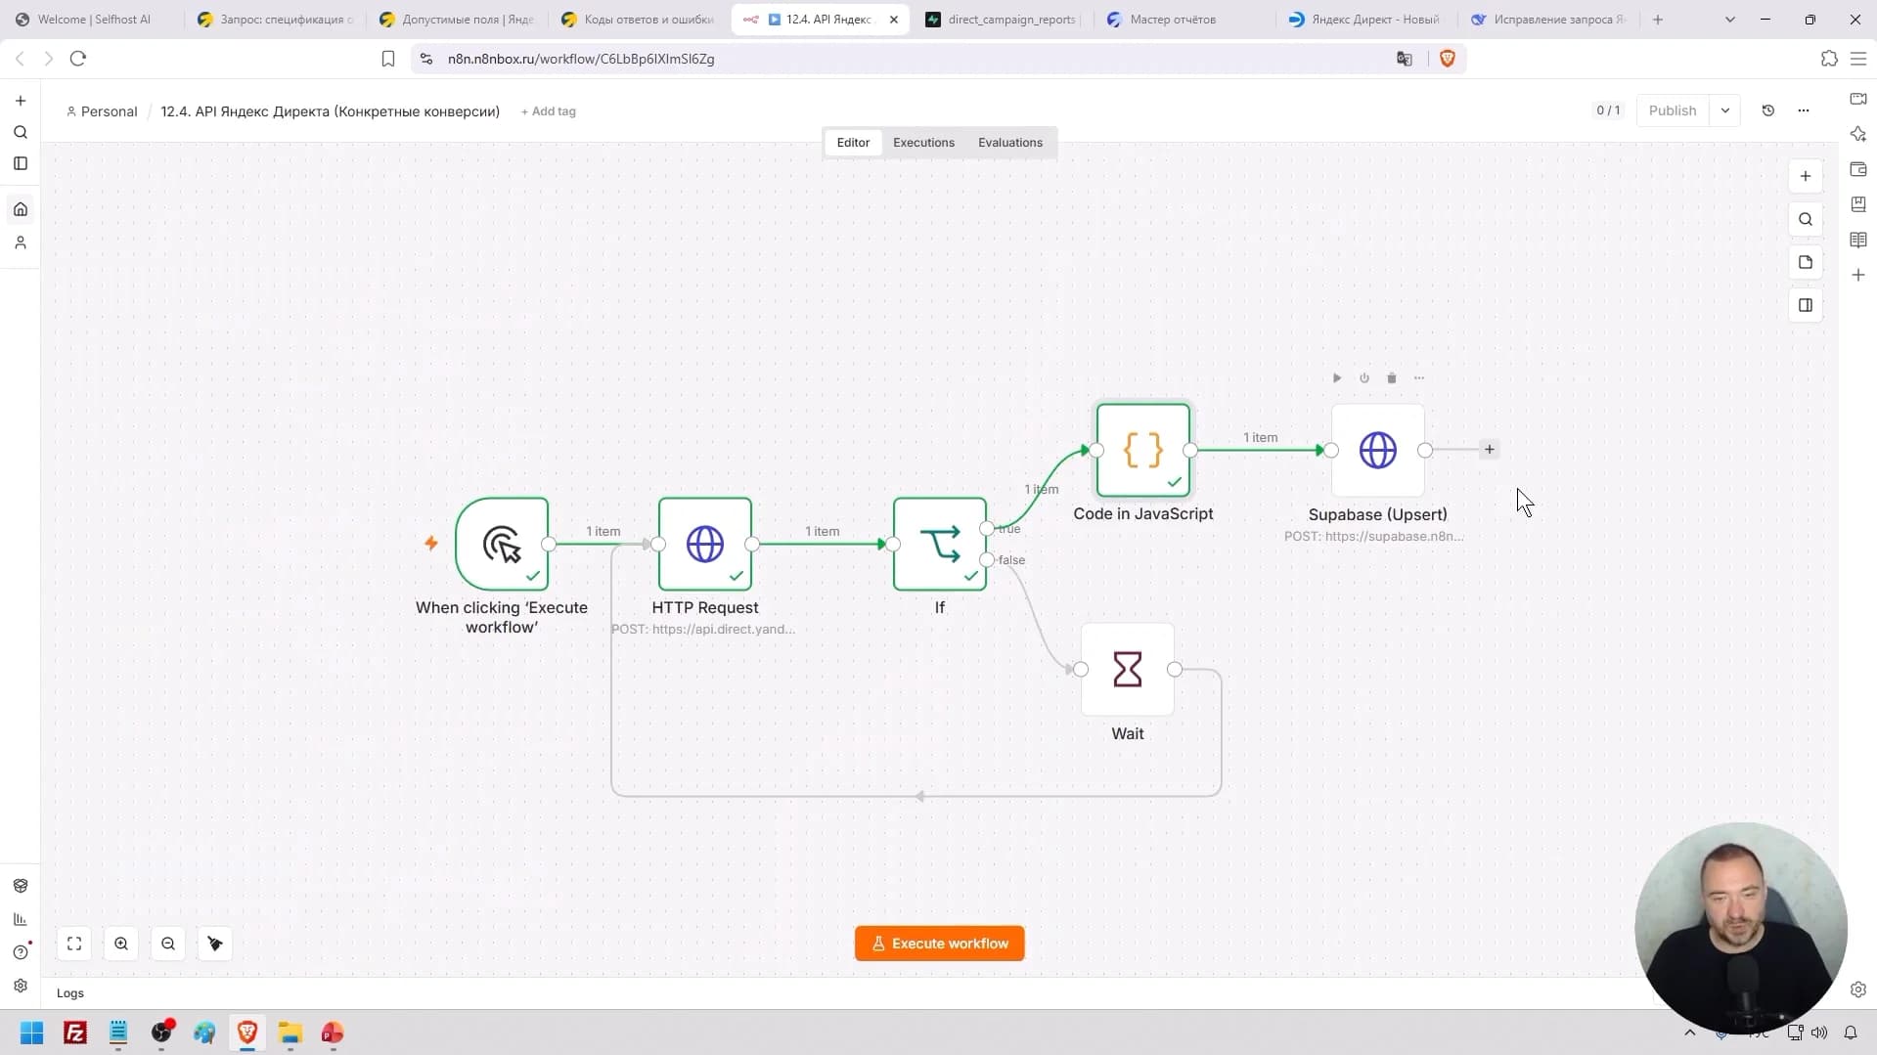Image resolution: width=1877 pixels, height=1055 pixels.
Task: Show hidden system tray icons
Action: [1689, 1033]
